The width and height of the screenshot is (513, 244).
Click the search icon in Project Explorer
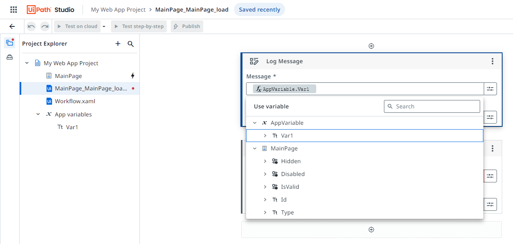point(131,44)
